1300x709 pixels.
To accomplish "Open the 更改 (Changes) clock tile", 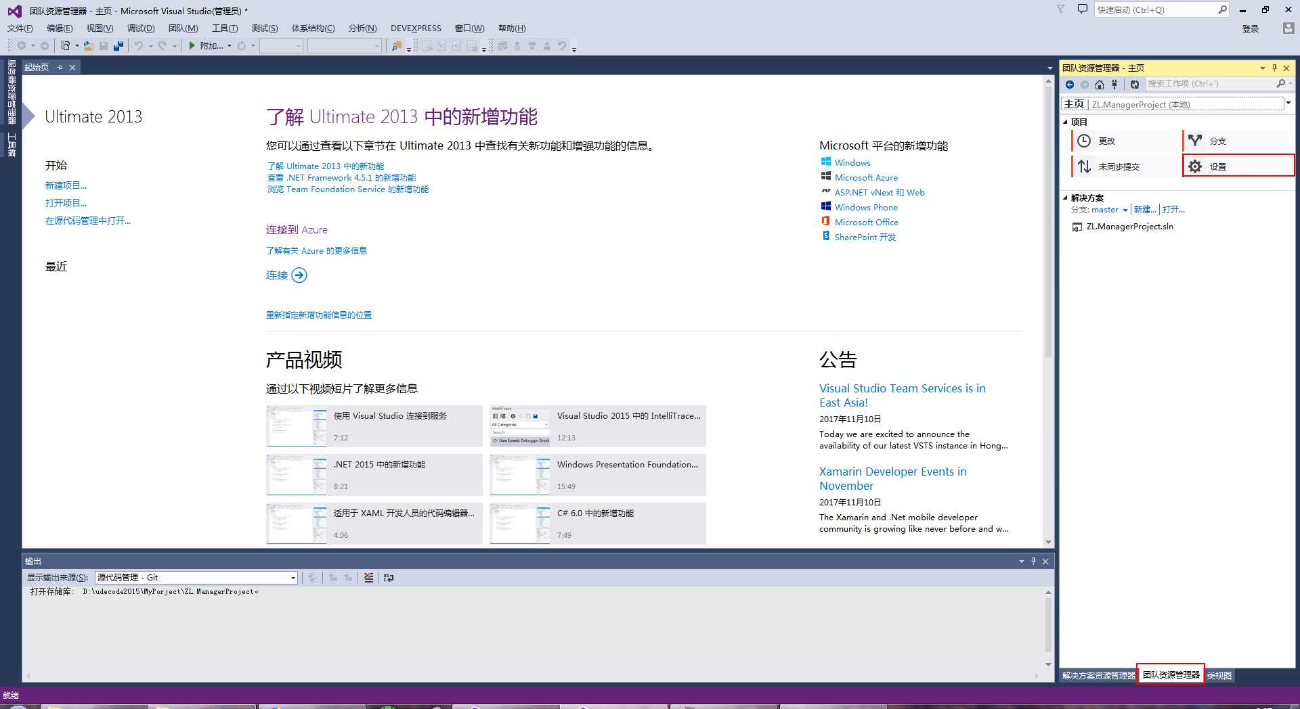I will click(1125, 141).
